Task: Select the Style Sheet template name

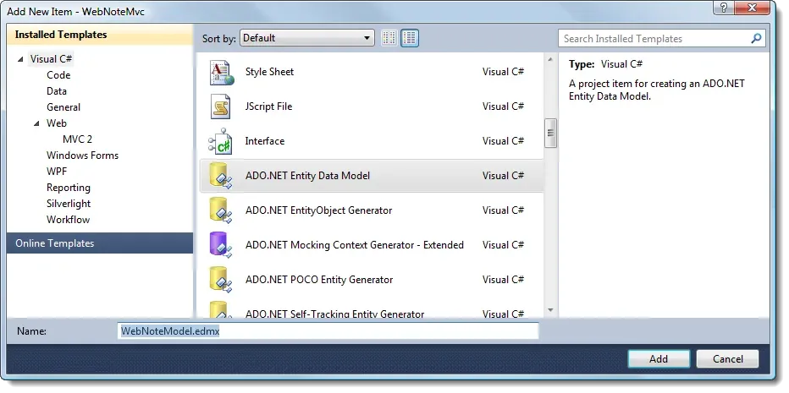Action: pyautogui.click(x=269, y=72)
